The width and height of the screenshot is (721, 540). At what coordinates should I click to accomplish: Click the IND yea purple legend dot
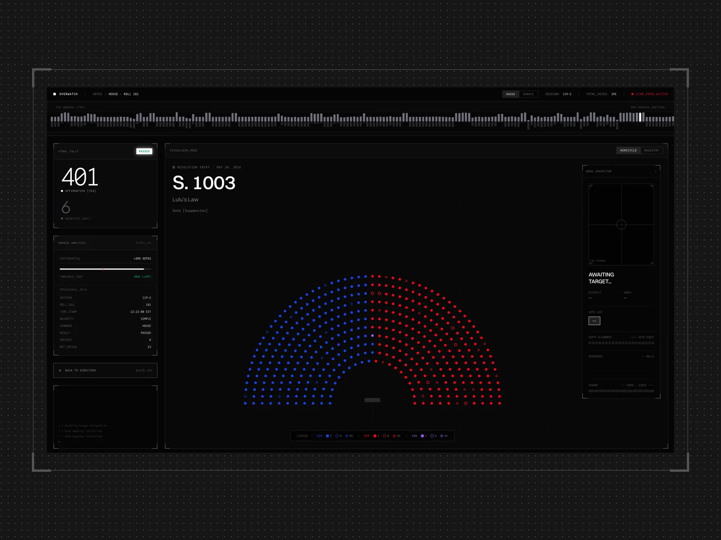point(422,436)
